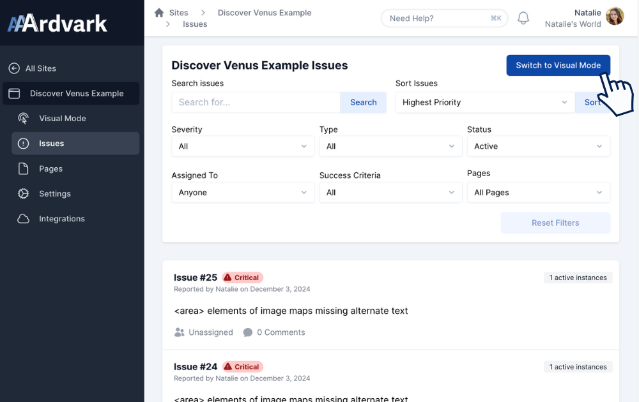
Task: Click the Reset Filters button
Action: click(x=555, y=223)
